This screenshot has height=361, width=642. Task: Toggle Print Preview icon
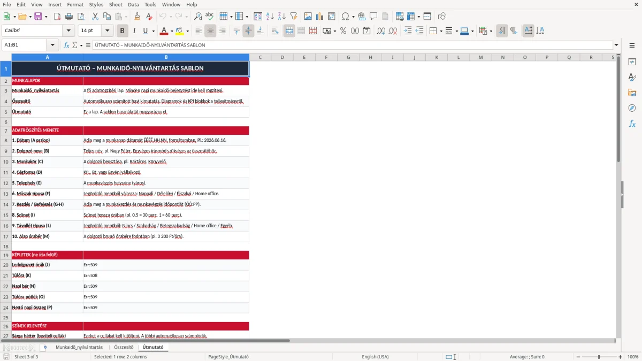tap(81, 17)
